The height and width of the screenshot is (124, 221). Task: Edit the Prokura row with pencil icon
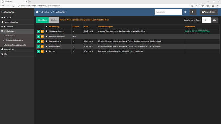tap(39, 51)
